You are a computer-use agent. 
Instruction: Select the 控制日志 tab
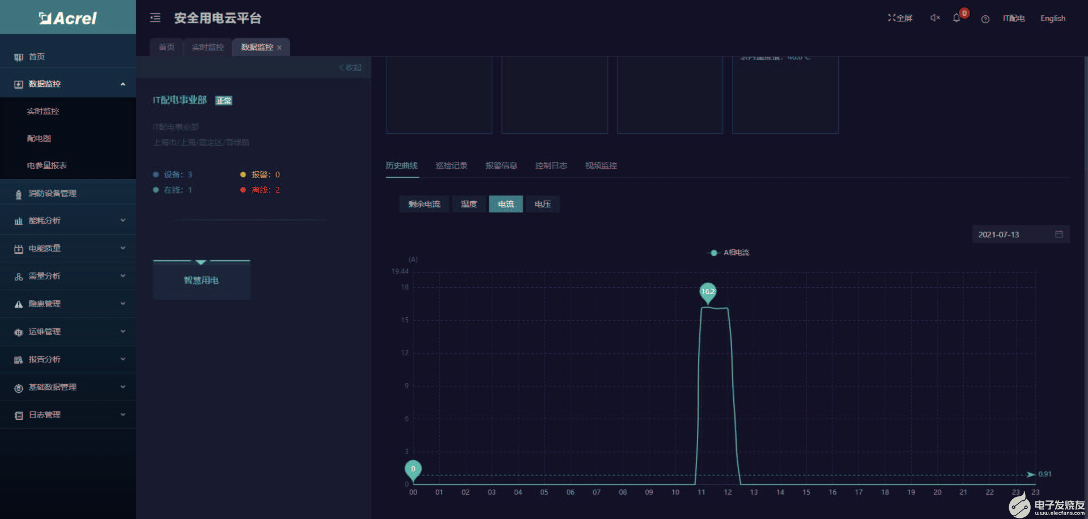click(x=551, y=165)
